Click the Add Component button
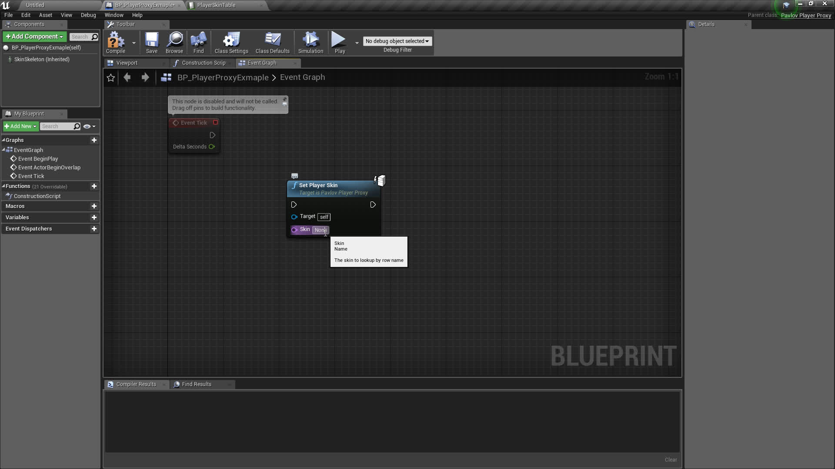Image resolution: width=835 pixels, height=469 pixels. pyautogui.click(x=34, y=36)
